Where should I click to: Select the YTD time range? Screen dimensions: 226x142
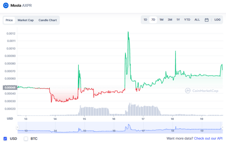[187, 20]
